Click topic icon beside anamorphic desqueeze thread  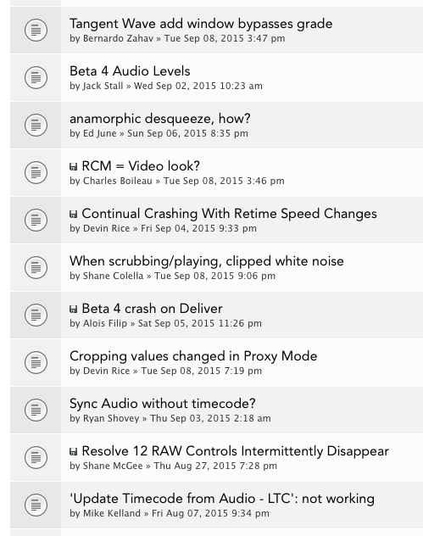point(36,126)
